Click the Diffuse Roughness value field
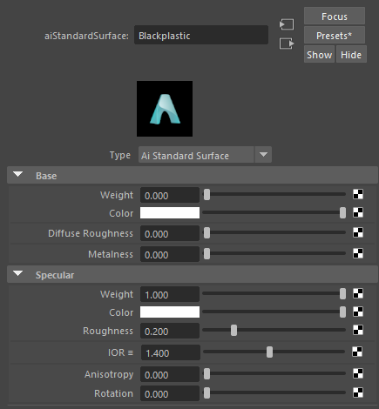Image resolution: width=379 pixels, height=409 pixels. 170,233
